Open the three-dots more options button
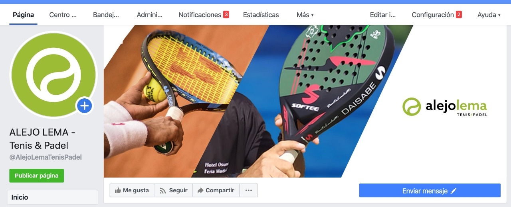Viewport: 511px width, 207px height. (x=249, y=190)
